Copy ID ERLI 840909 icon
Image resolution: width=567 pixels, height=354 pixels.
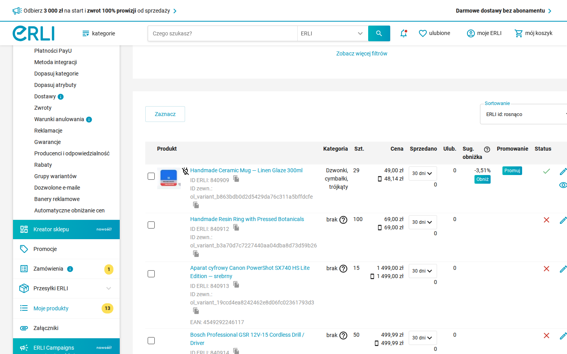(236, 179)
